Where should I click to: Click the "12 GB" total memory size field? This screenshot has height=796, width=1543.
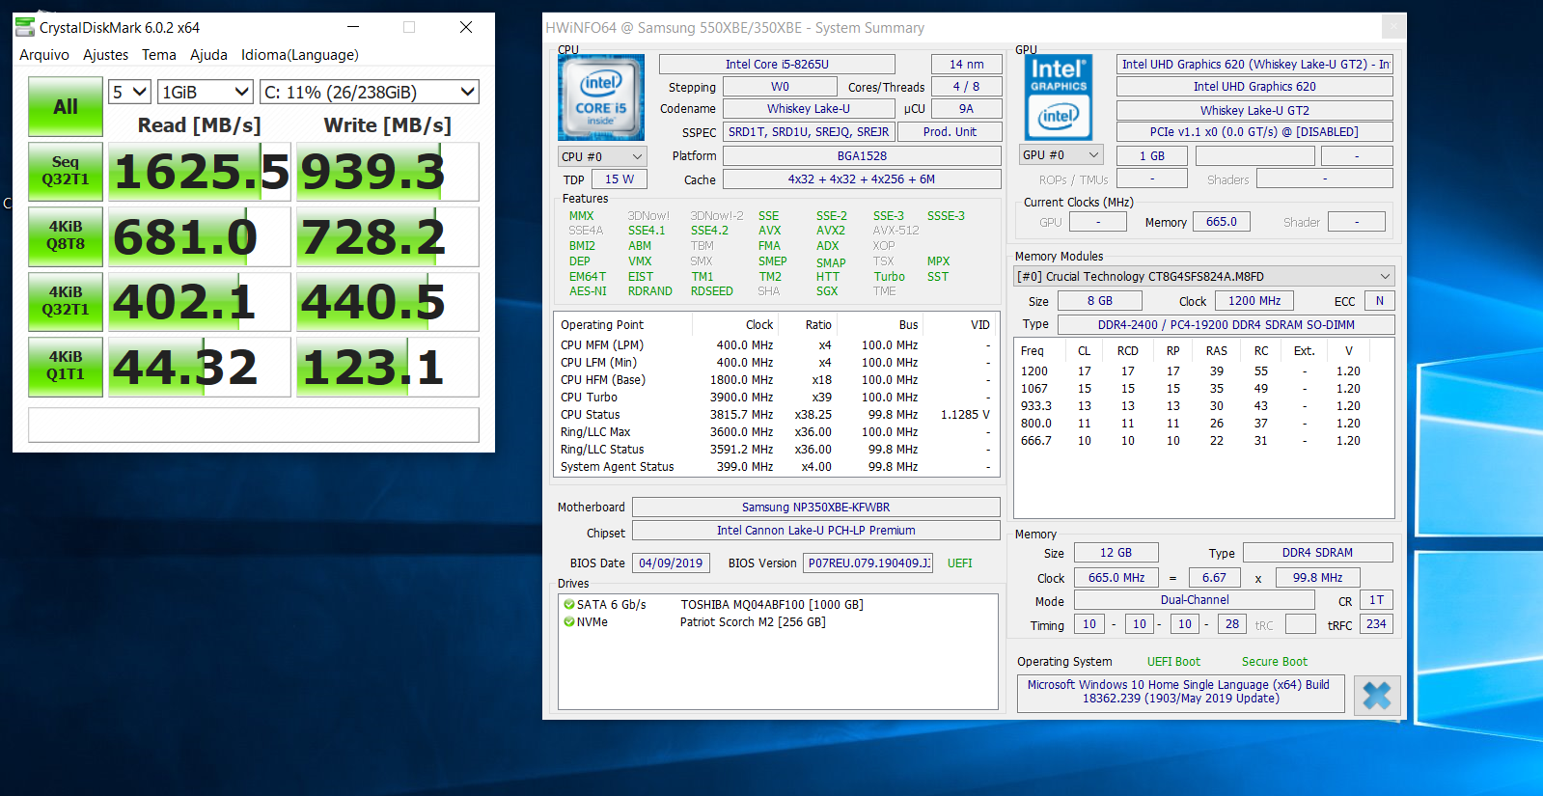click(1116, 553)
